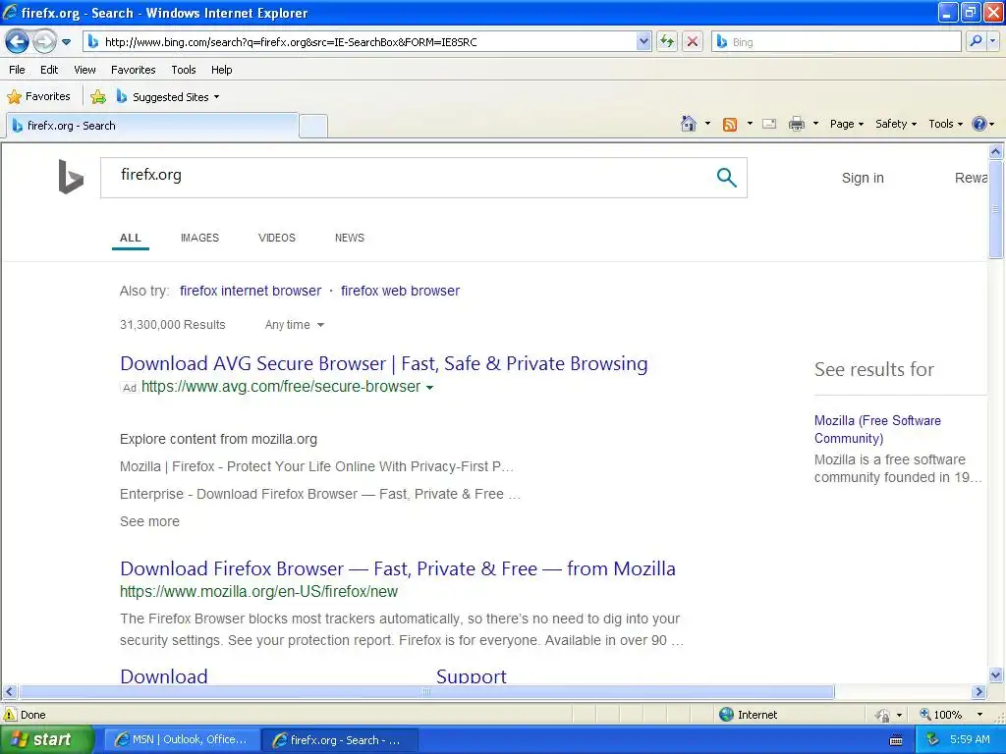
Task: Open the Help menu
Action: [221, 70]
